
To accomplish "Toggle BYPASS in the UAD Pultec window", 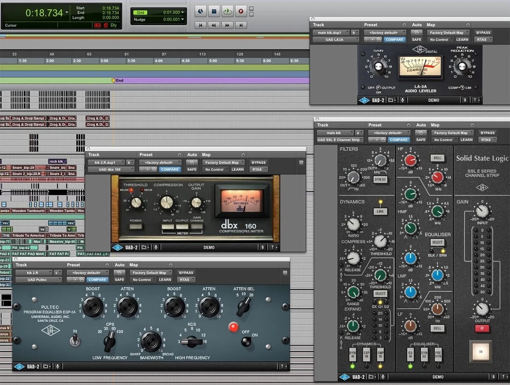I will point(186,273).
